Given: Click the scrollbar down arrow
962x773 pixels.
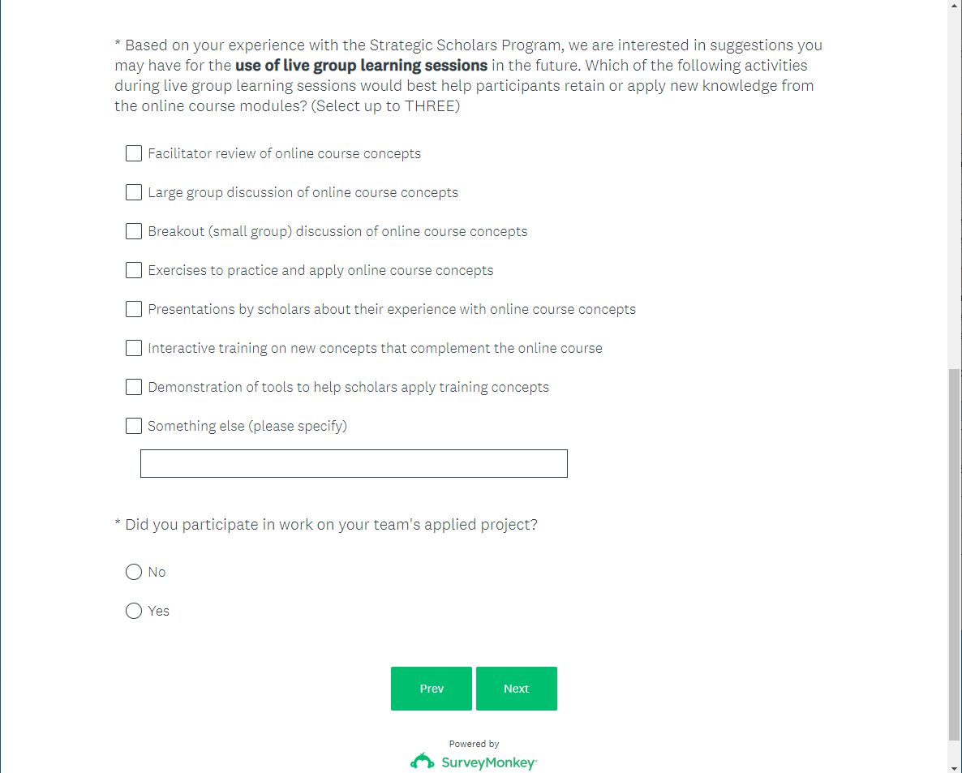Looking at the screenshot, I should [955, 767].
